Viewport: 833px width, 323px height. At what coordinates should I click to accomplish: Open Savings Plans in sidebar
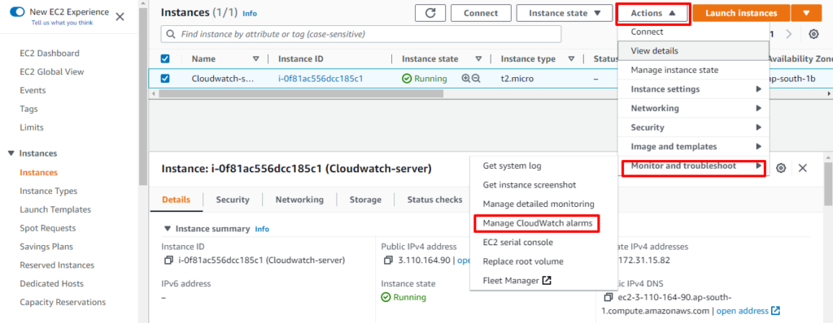(46, 247)
